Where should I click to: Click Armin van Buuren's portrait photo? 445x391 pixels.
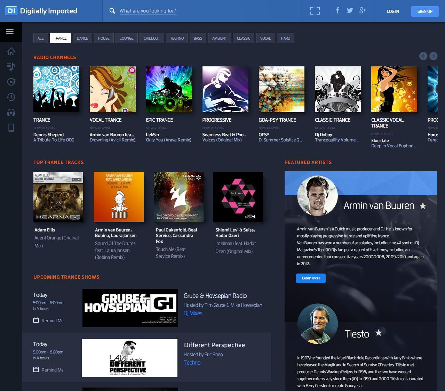(x=318, y=196)
